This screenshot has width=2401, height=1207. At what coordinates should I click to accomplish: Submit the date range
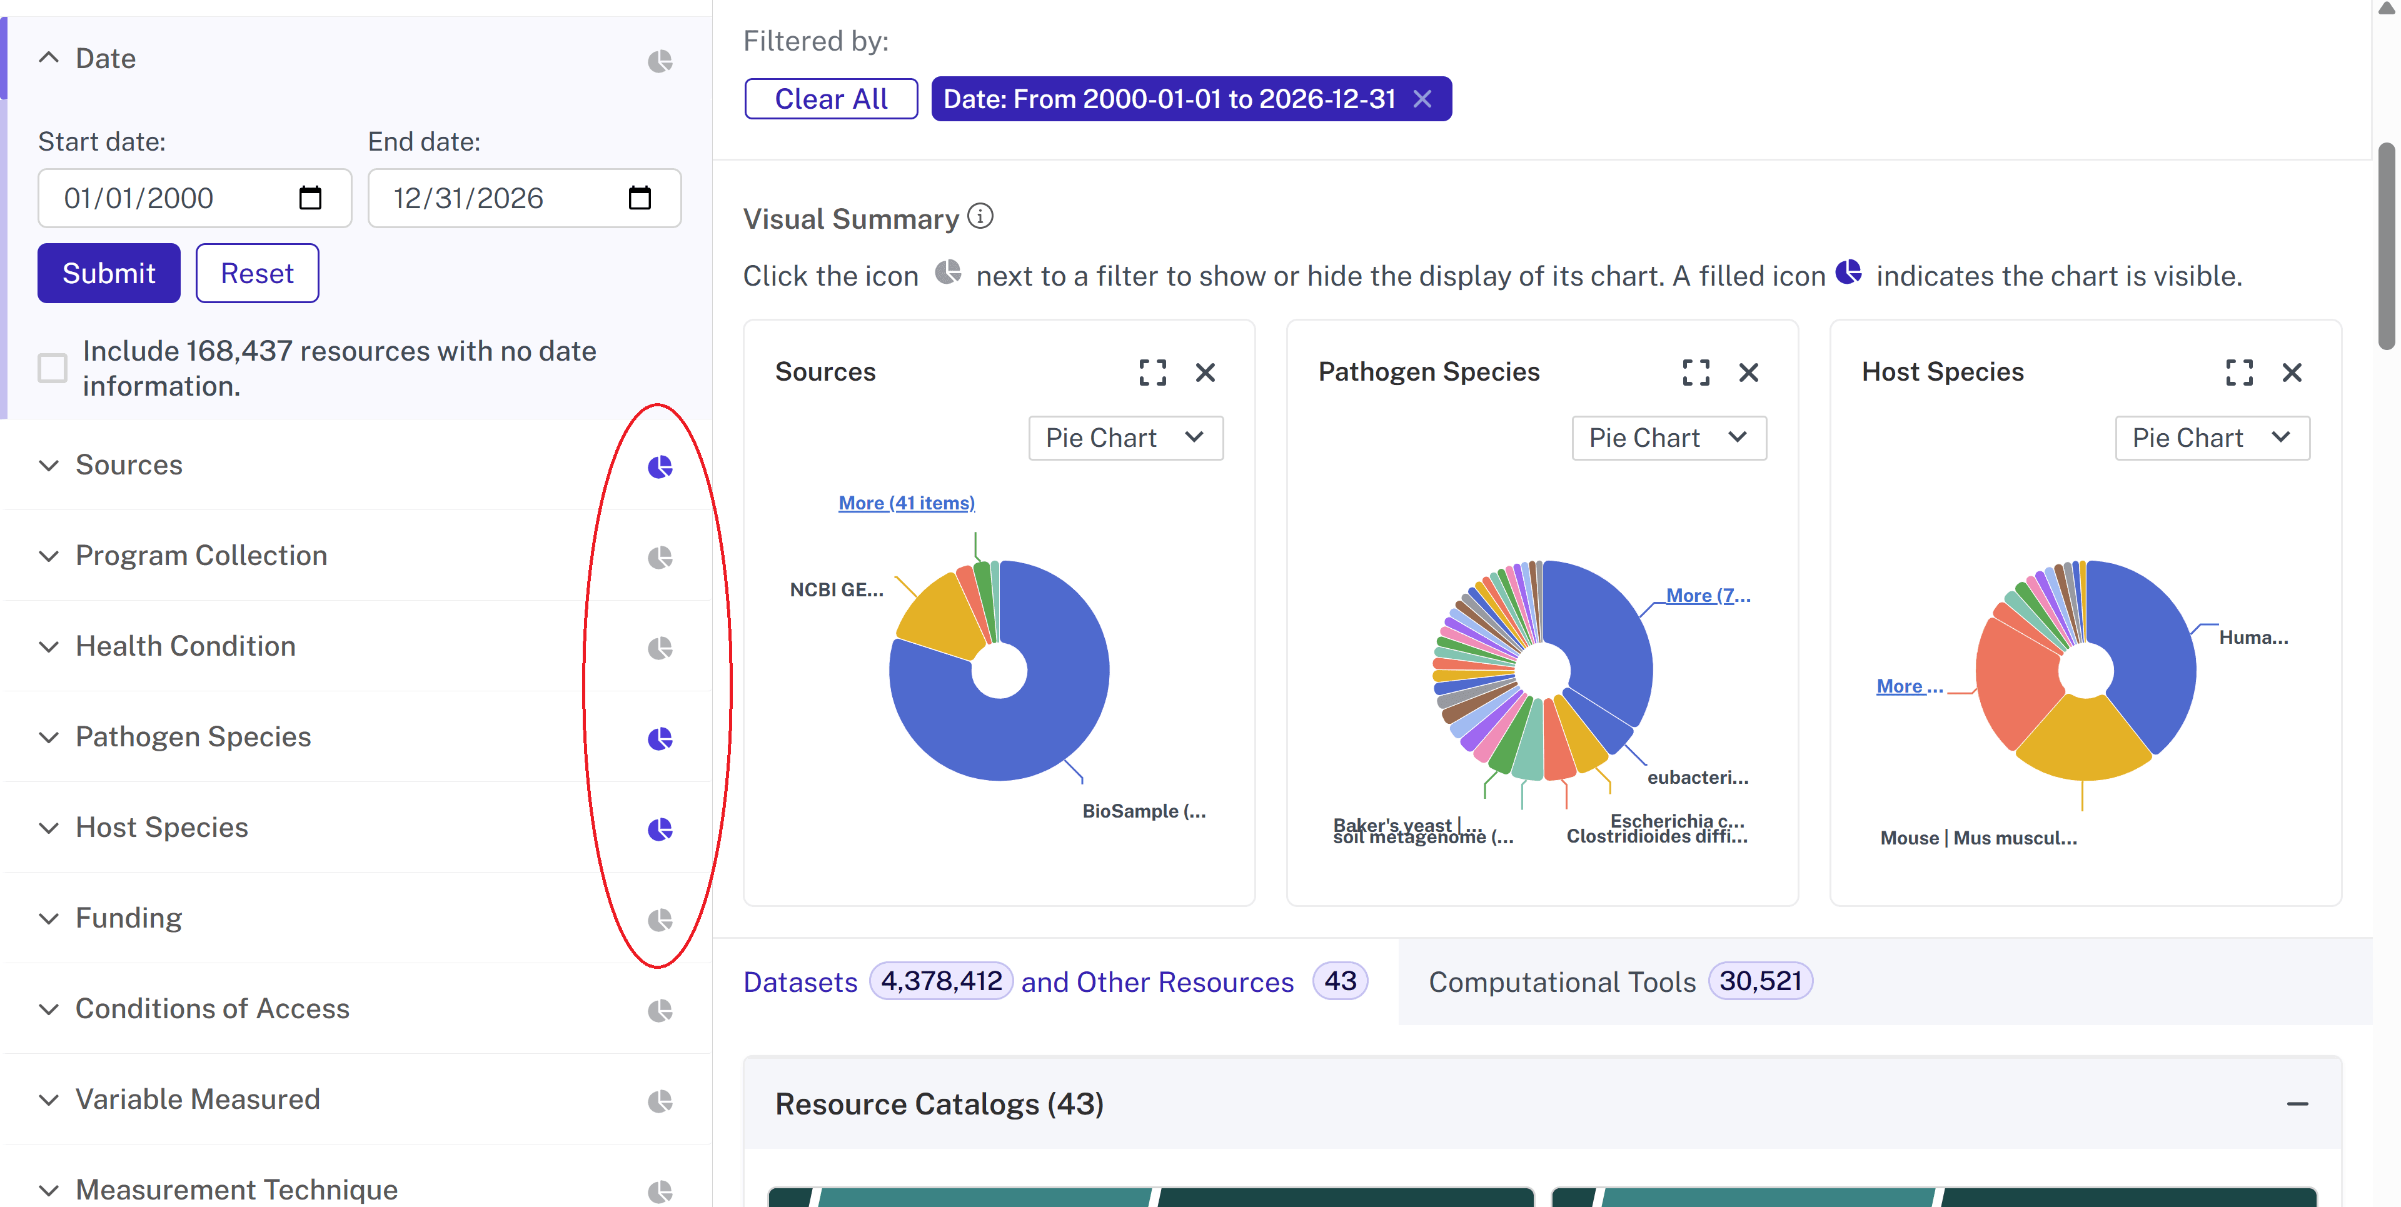[x=109, y=273]
